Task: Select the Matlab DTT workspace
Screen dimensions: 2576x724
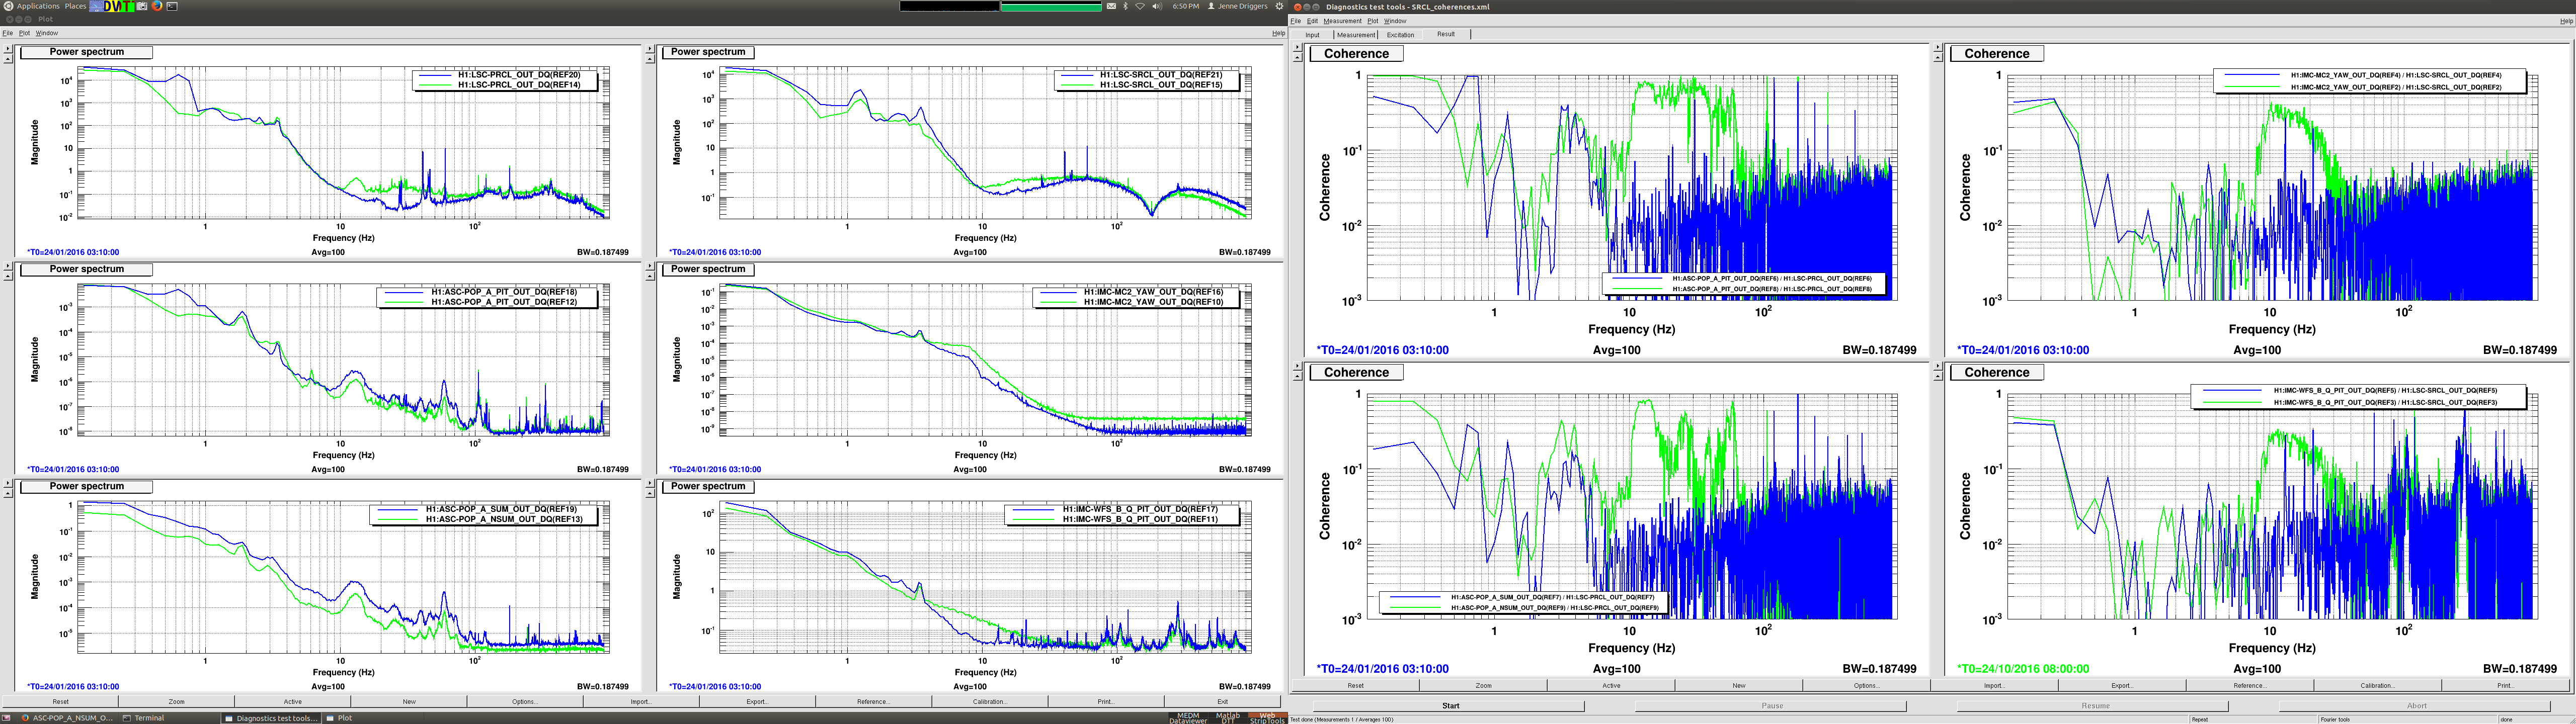Action: [x=1228, y=718]
